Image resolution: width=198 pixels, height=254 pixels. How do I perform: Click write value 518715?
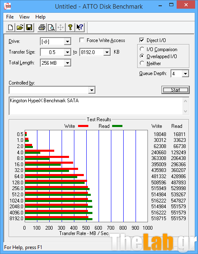(159, 219)
